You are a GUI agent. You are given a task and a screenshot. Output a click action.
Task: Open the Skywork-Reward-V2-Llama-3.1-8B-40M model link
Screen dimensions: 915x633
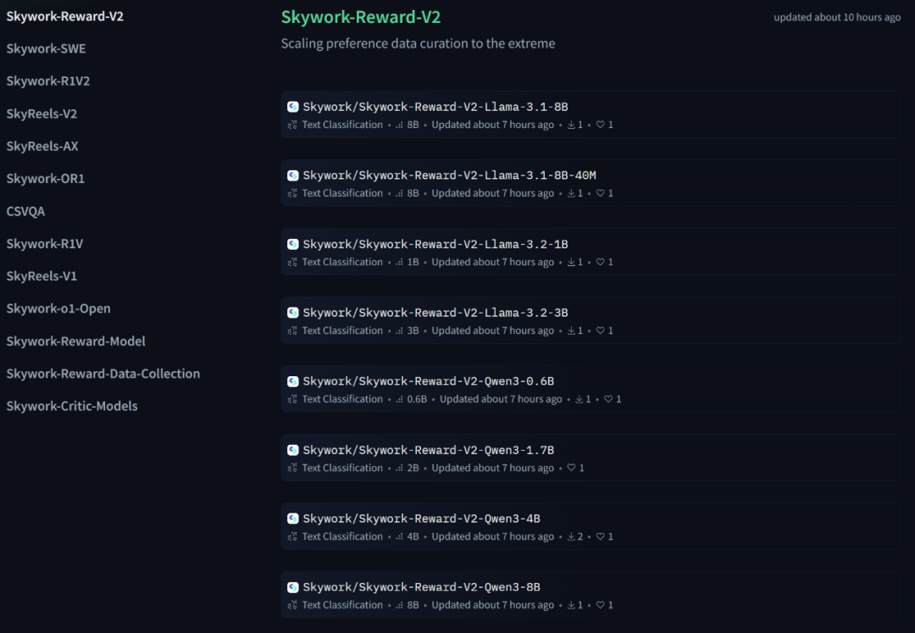449,175
